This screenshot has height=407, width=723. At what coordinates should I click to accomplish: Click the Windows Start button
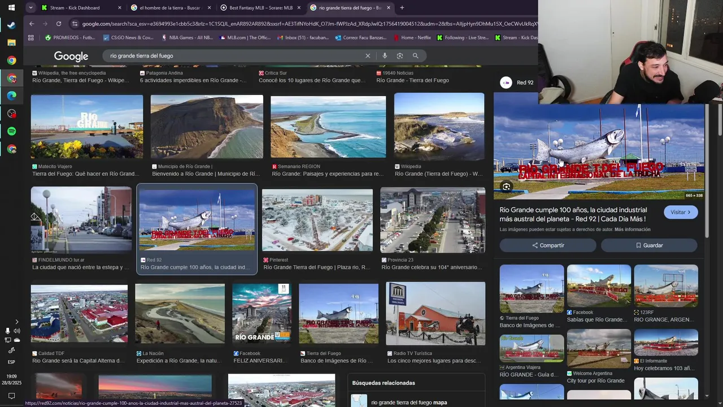[11, 8]
